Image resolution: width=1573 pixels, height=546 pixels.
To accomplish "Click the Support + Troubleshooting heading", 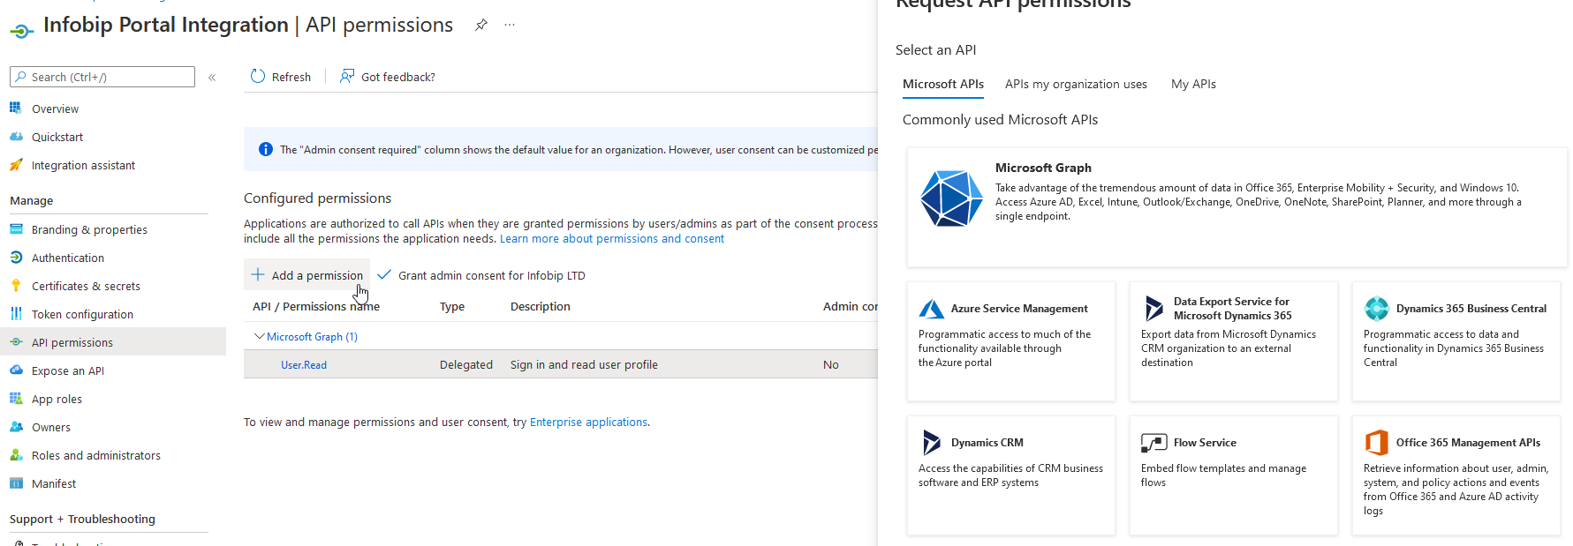I will [82, 520].
